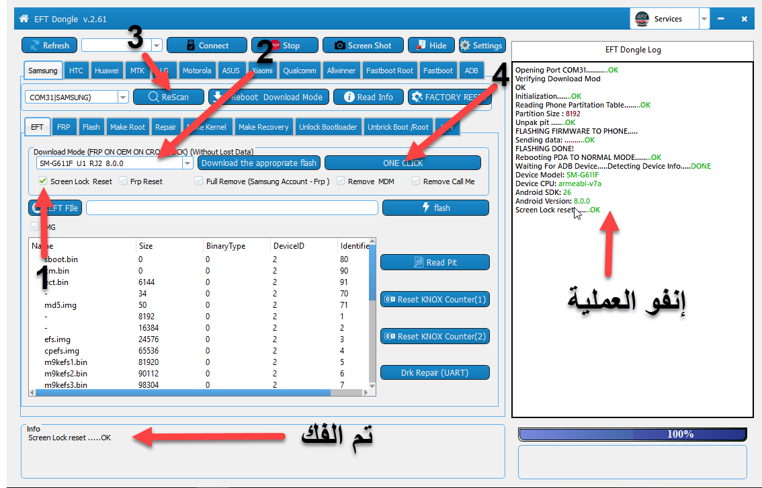Sort by the DeviceID column header
Viewport: 762px width, 488px height.
[304, 246]
